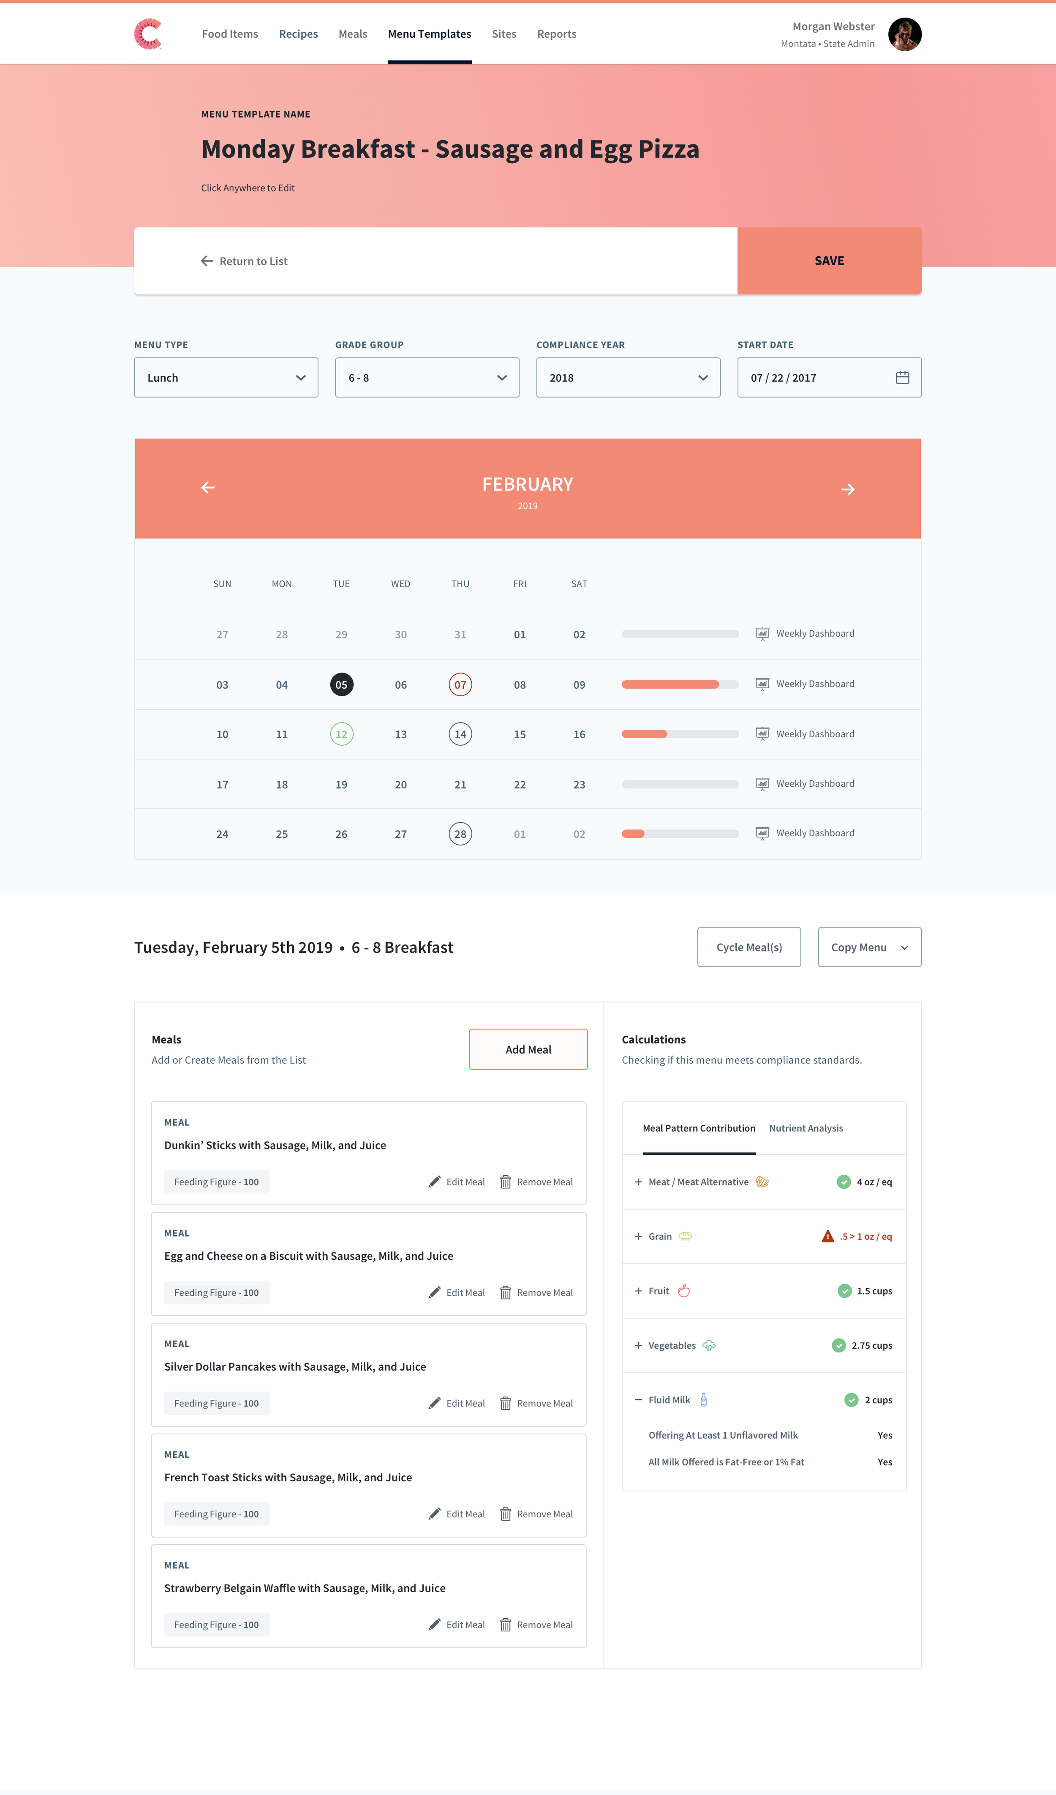The image size is (1056, 1795).
Task: Select February 12 on the calendar
Action: (341, 733)
